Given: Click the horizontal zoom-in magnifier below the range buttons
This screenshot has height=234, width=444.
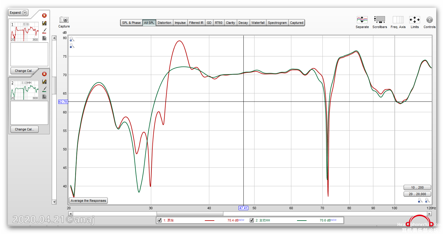Looking at the screenshot, I should [x=427, y=201].
